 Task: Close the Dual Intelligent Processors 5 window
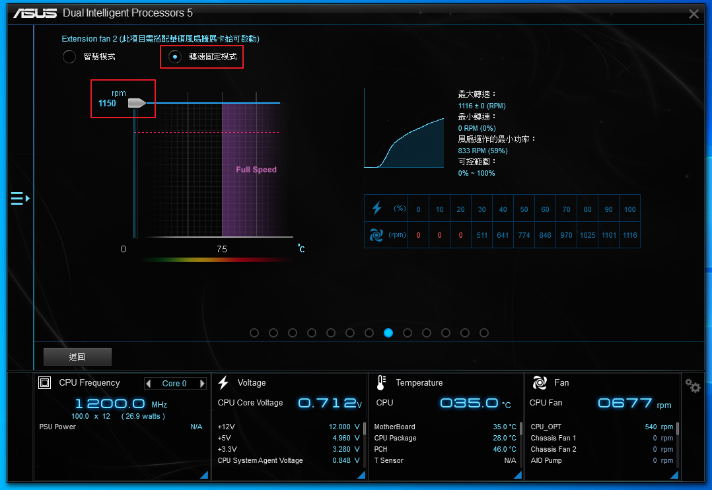pos(694,14)
